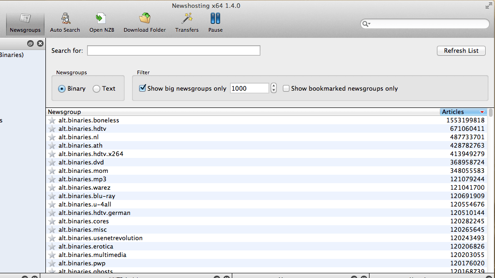Select the alt.binaries.hdtv.x264 newsgroup name
Screen dimensions: 495x278
[x=91, y=154]
